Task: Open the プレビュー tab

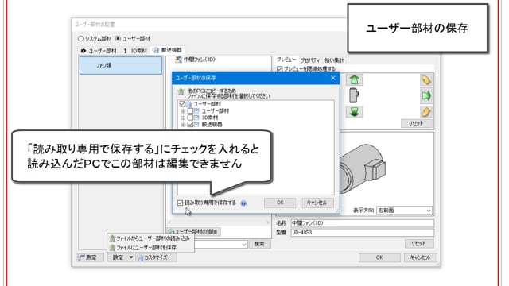Action: tap(286, 60)
